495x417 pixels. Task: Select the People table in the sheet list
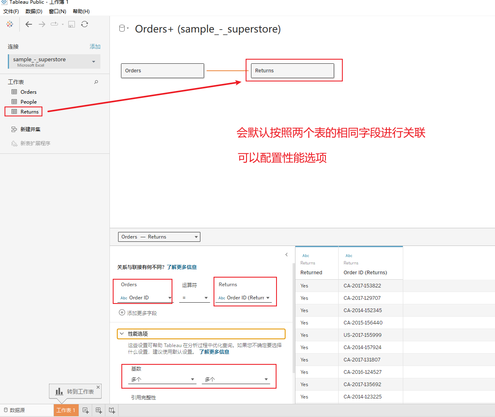click(x=28, y=102)
